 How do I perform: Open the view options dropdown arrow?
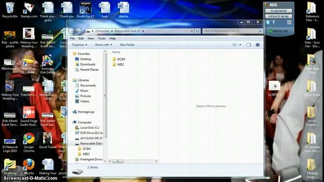240,45
